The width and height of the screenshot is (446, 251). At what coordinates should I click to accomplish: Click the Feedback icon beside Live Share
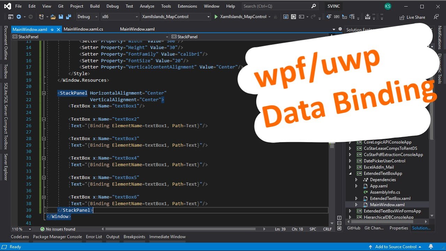[x=436, y=17]
